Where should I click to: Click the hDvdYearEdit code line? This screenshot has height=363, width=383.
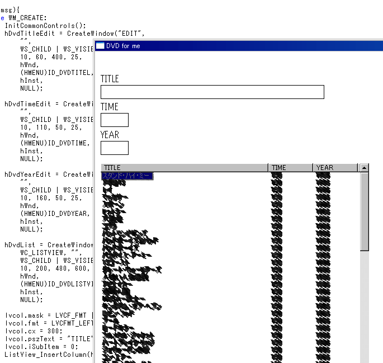click(49, 175)
